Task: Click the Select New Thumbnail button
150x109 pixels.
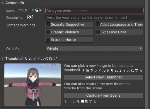Action: click(103, 77)
